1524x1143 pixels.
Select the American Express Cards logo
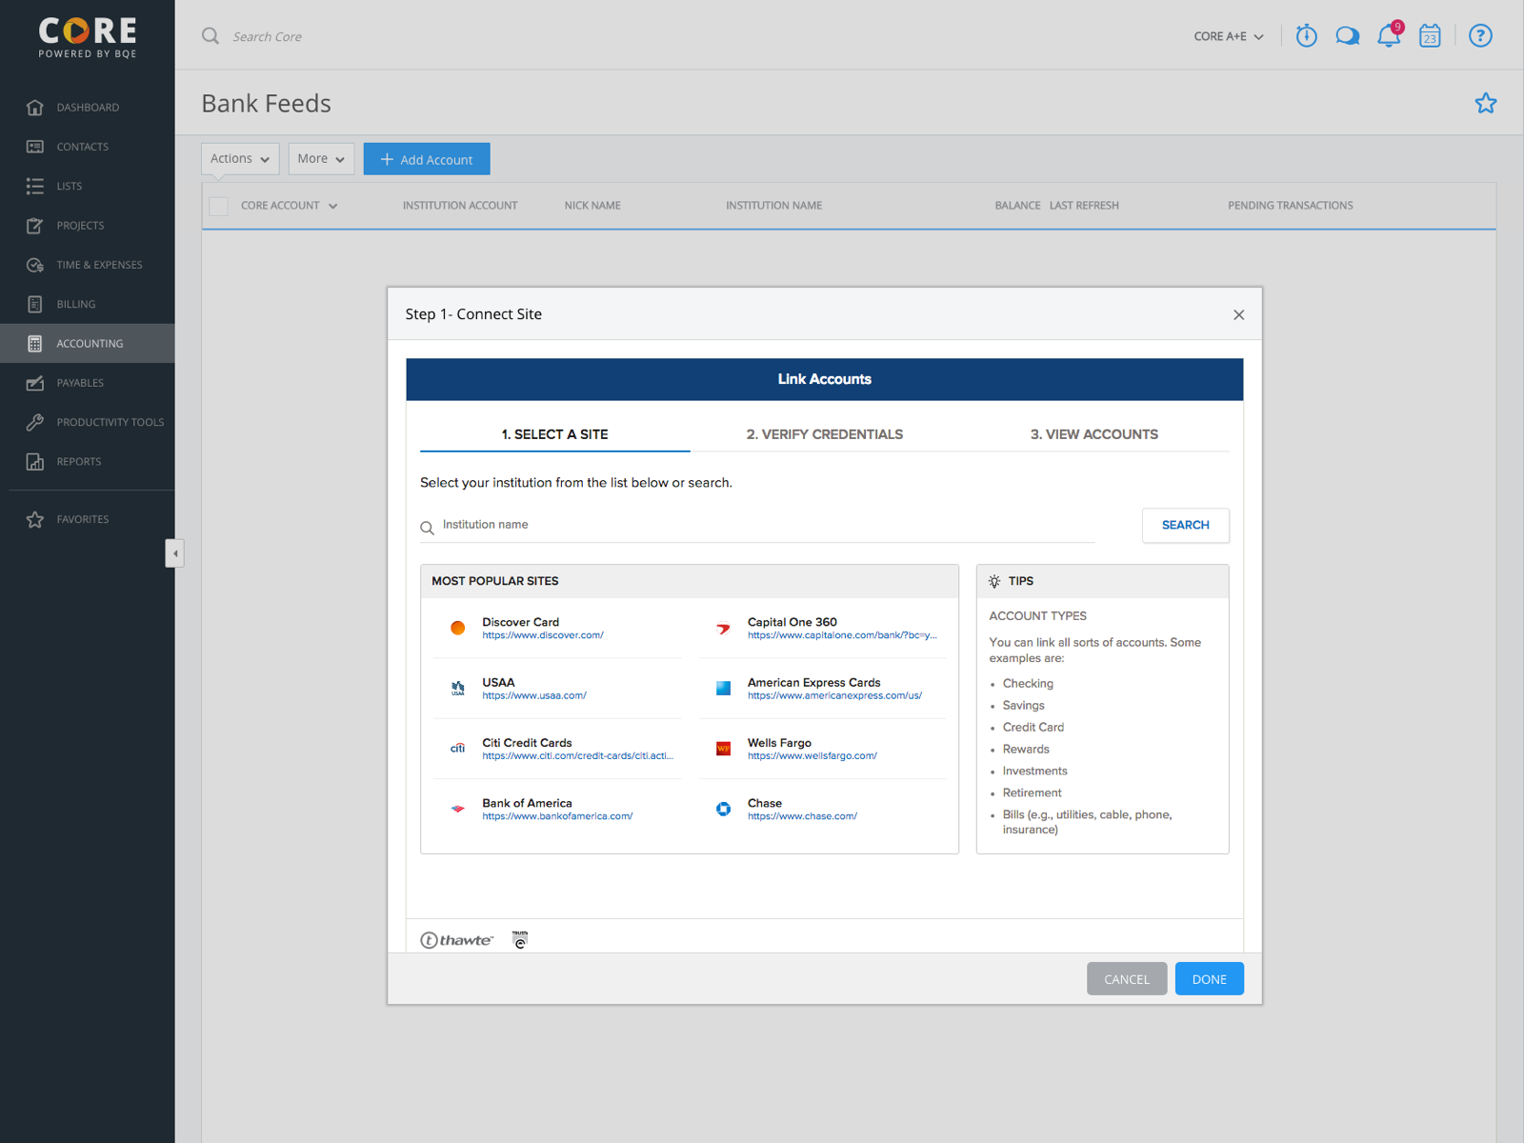724,689
